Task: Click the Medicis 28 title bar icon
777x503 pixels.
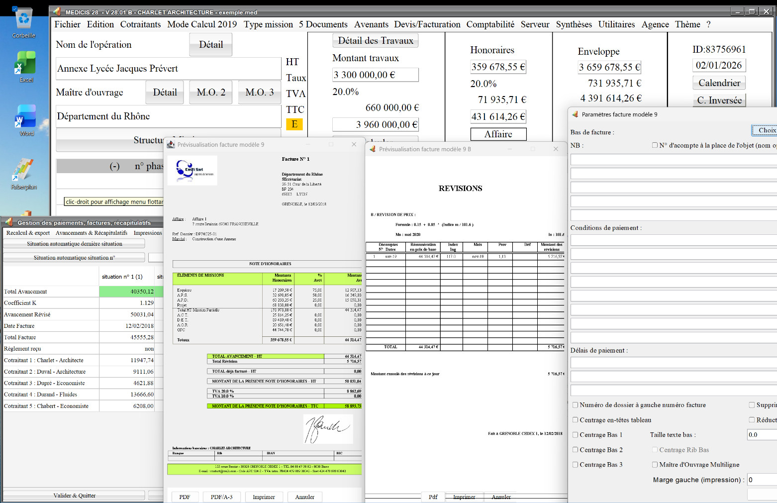Action: (57, 12)
